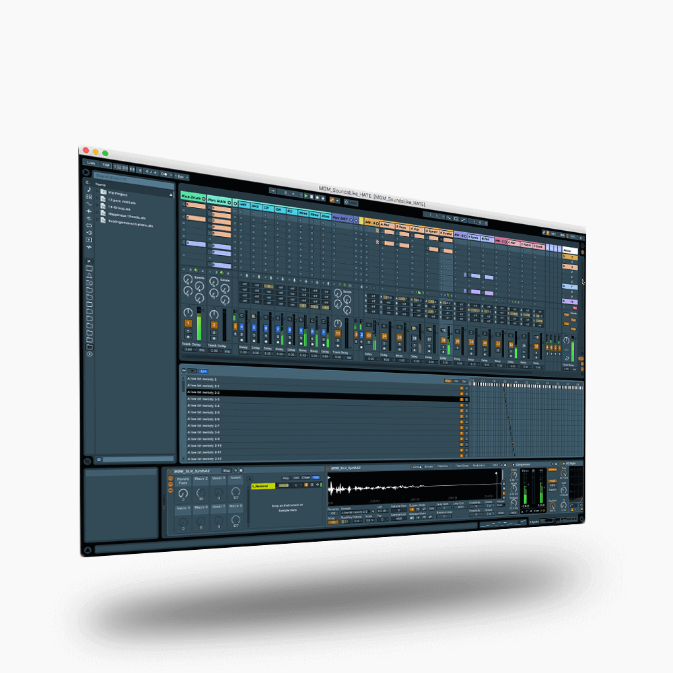673x673 pixels.
Task: Adjust the Reverb Fade macro knob
Action: click(183, 493)
